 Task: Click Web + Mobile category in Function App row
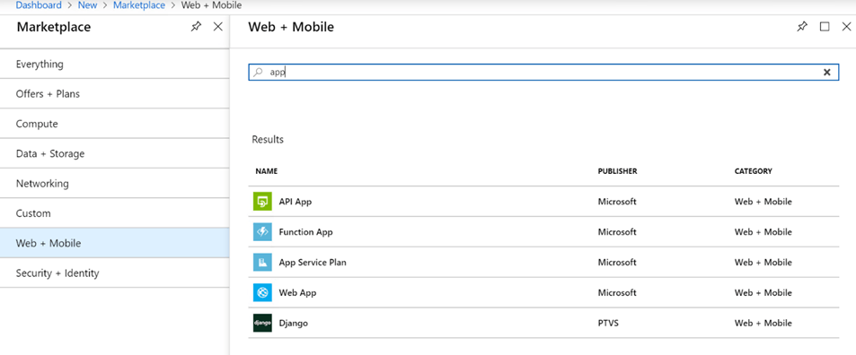click(x=763, y=232)
